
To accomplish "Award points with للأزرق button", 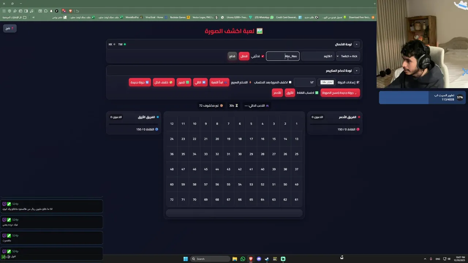I will (290, 93).
